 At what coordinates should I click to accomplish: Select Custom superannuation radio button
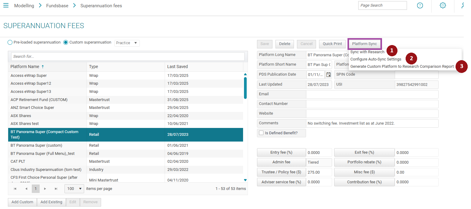(x=66, y=43)
